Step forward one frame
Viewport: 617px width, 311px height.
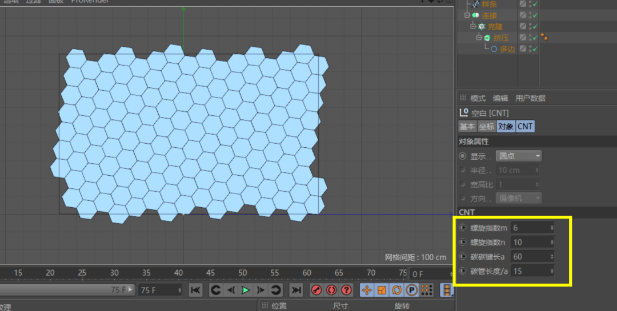[x=261, y=290]
